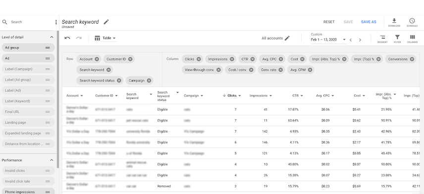The width and height of the screenshot is (424, 194).
Task: Remove the Cost column chip
Action: click(x=302, y=59)
